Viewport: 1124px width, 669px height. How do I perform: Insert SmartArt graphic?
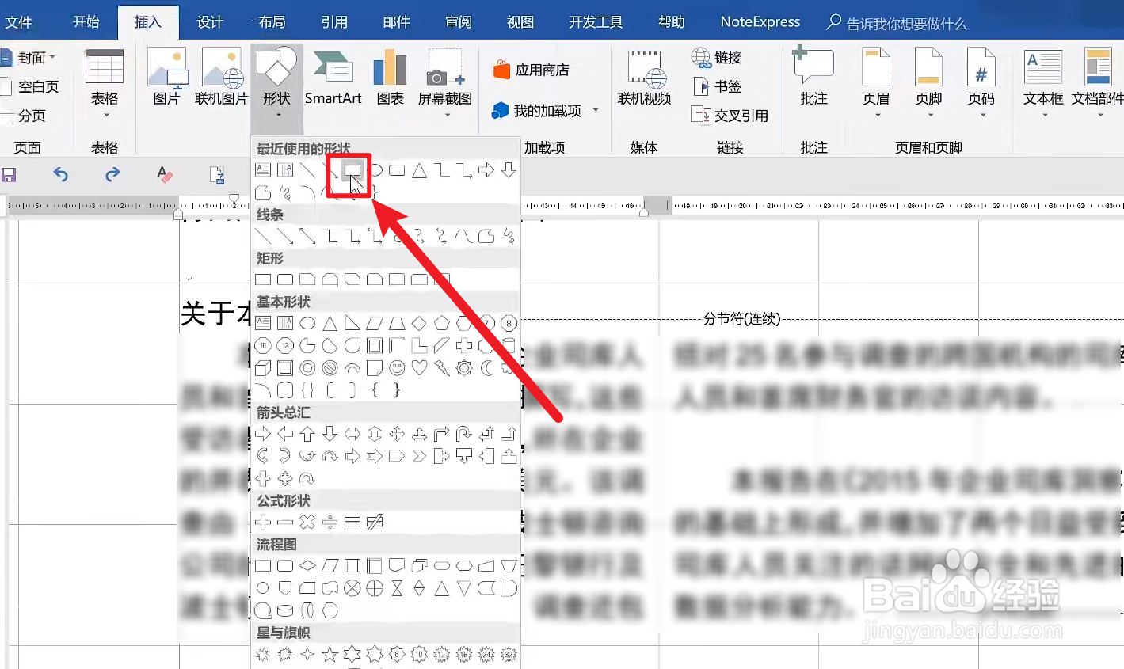tap(333, 77)
